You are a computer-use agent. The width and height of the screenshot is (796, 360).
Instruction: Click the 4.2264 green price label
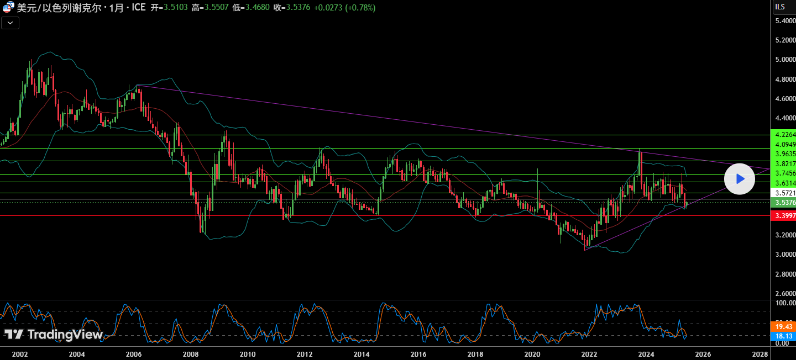pyautogui.click(x=785, y=135)
